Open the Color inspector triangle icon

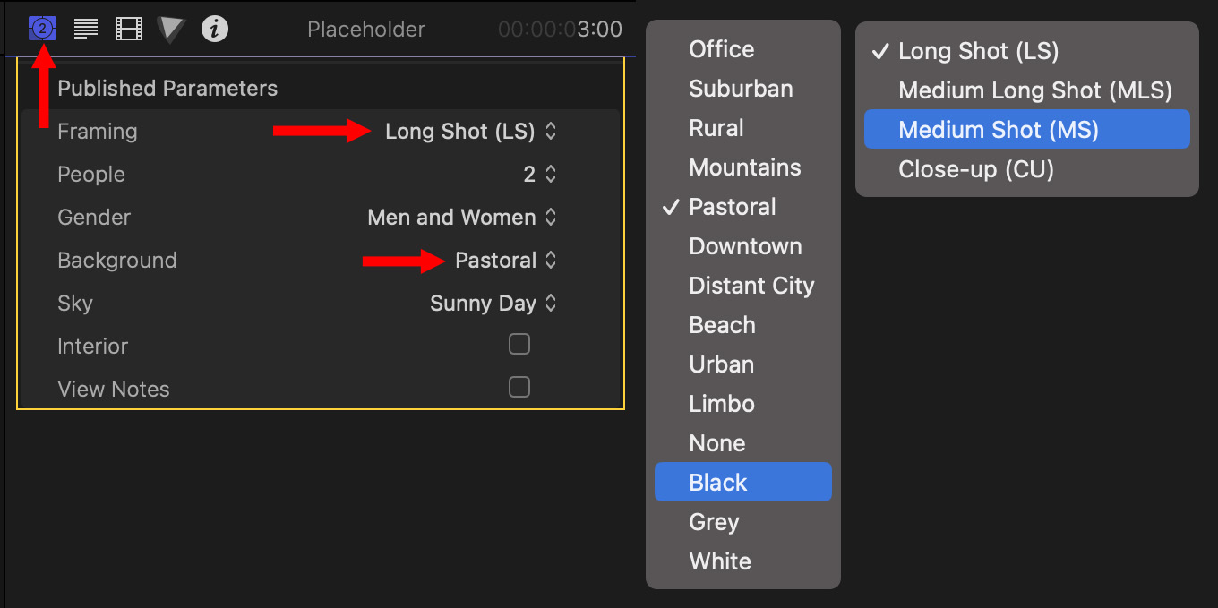coord(170,29)
